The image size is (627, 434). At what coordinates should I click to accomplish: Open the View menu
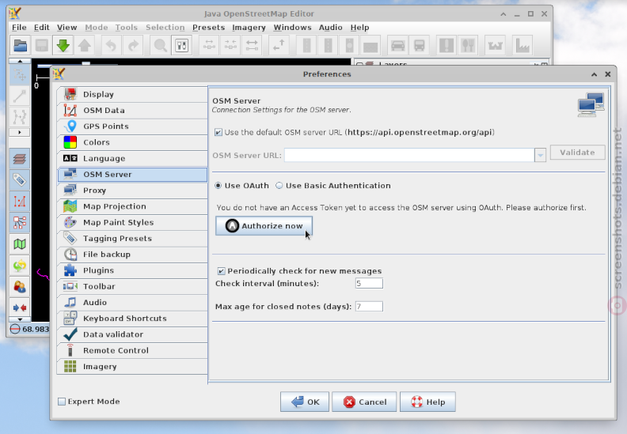[x=66, y=28]
